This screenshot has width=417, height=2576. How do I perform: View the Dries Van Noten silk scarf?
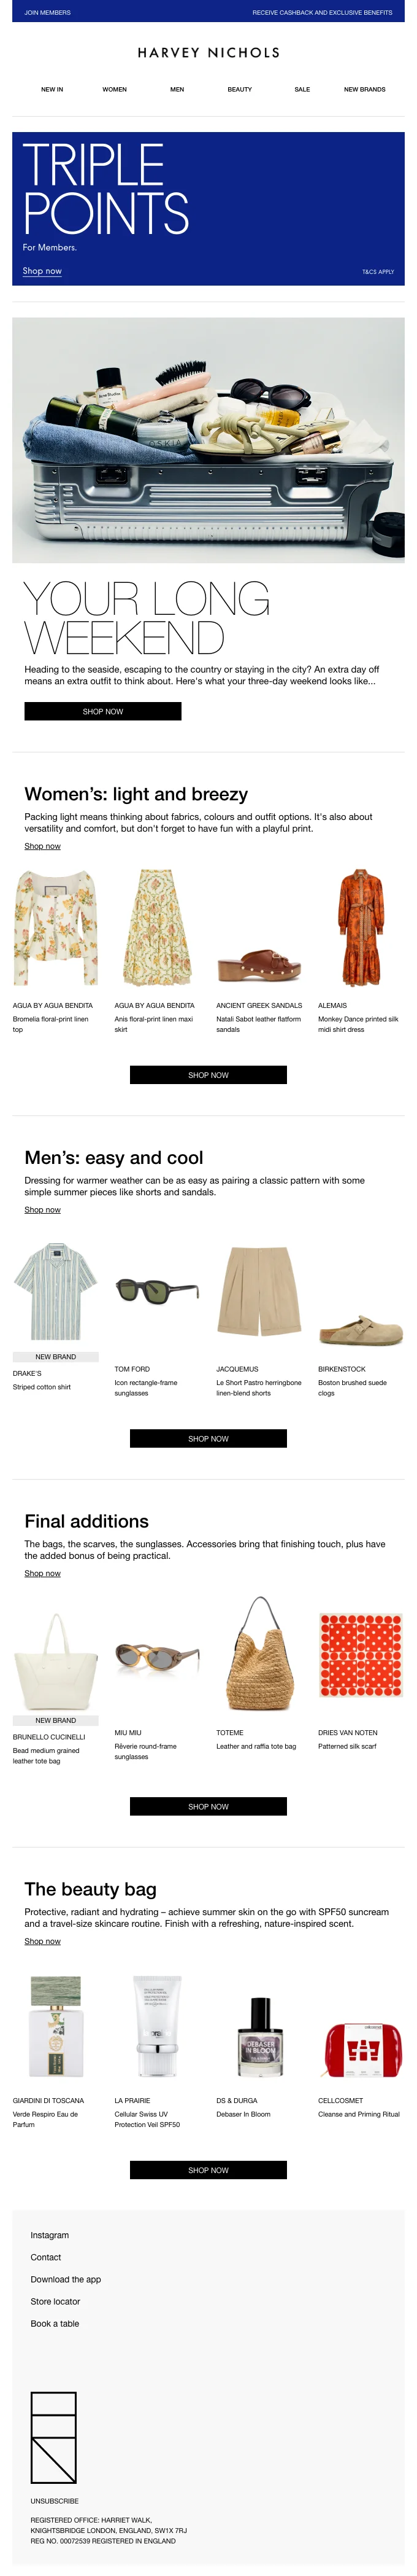click(x=361, y=1655)
